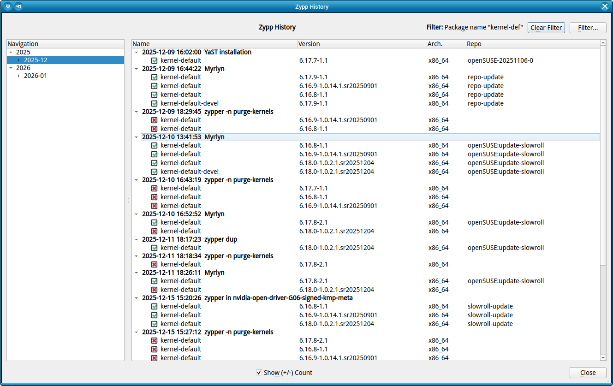Click red remove icon of 6.18.0 under 18:26:11
This screenshot has width=613, height=386.
154,290
